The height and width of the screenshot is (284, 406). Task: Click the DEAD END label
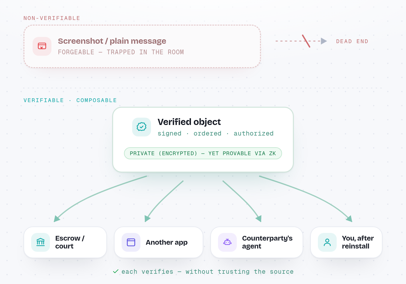click(x=352, y=41)
